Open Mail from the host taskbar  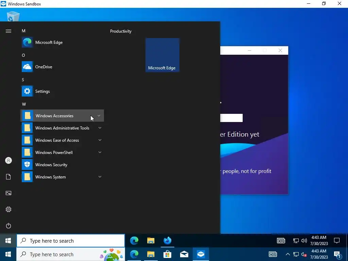coord(184,254)
